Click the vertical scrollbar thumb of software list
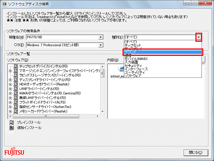Screen dimensions: 214x161 (x=102, y=73)
